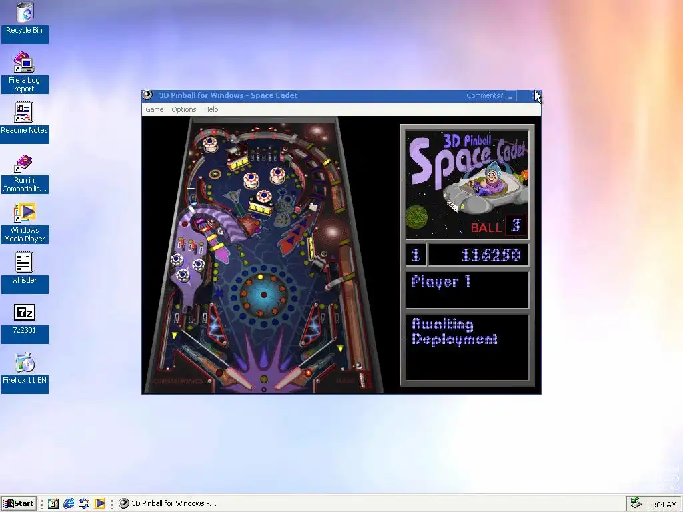Open the Help menu in Pinball
The width and height of the screenshot is (683, 512).
tap(211, 109)
